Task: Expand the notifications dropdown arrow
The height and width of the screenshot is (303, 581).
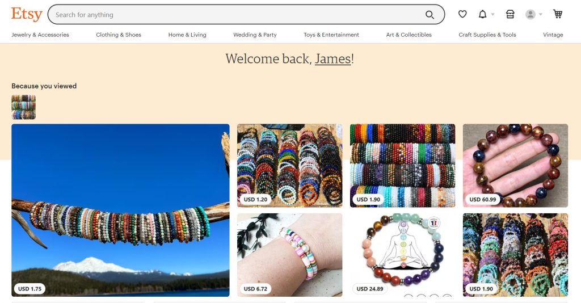Action: coord(493,14)
